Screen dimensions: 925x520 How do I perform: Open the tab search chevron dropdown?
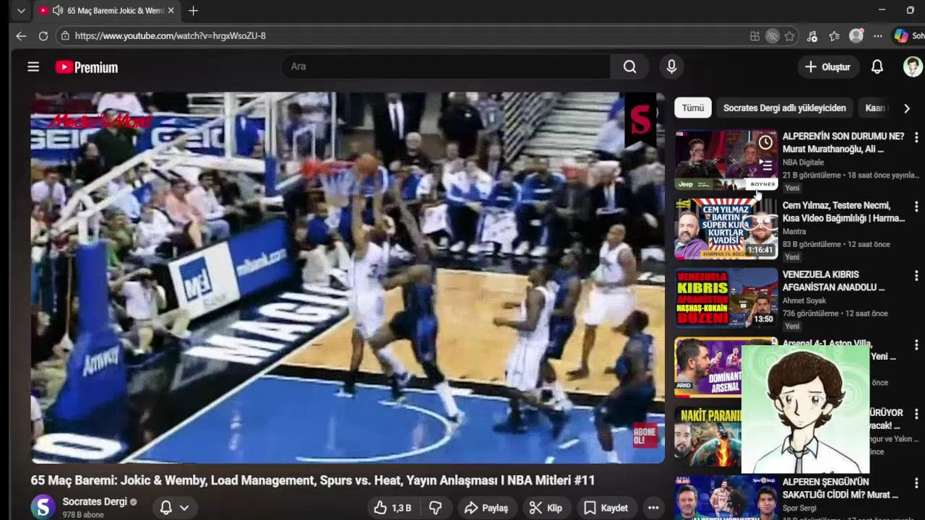click(x=21, y=11)
